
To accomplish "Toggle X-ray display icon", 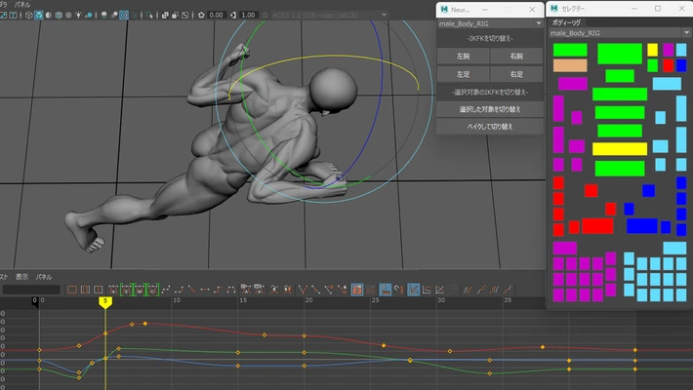I will (x=165, y=15).
